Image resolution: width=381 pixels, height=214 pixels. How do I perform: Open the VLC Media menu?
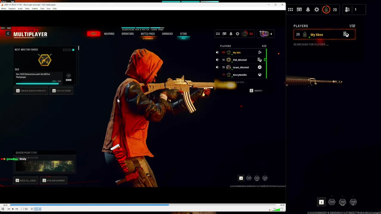click(x=3, y=9)
